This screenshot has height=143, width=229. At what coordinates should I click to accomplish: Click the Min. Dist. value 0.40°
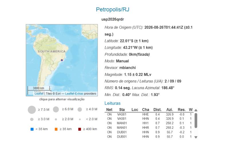[x=127, y=95]
